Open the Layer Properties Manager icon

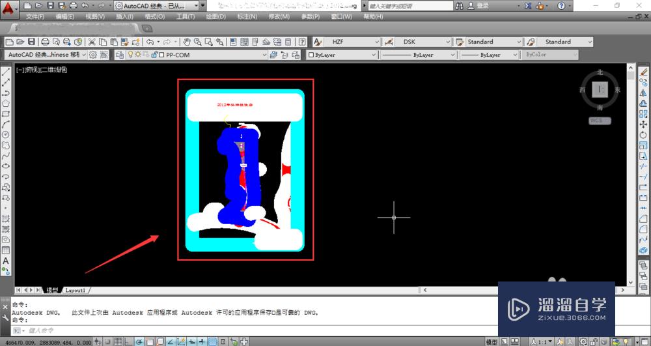(120, 55)
